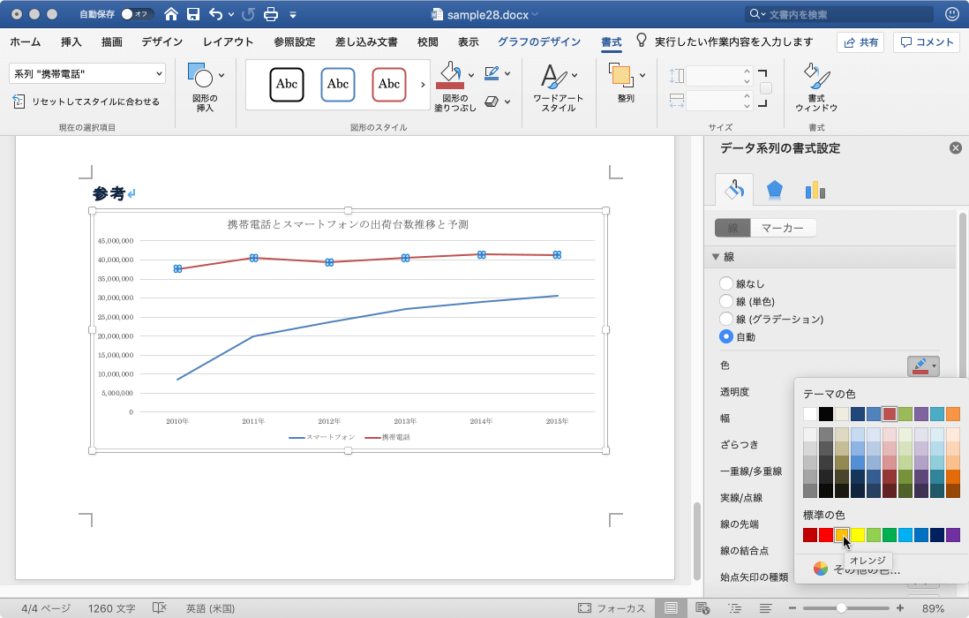Expand the shape styles gallery arrow

[x=423, y=85]
